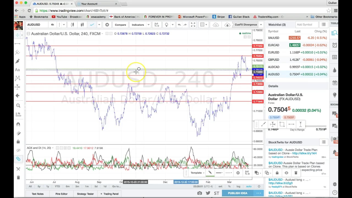
Task: Open the Pine Editor tab
Action: pos(61,194)
